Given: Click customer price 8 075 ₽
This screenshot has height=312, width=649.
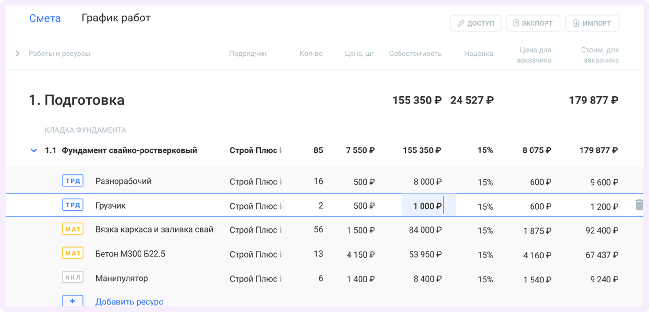Looking at the screenshot, I should (537, 150).
